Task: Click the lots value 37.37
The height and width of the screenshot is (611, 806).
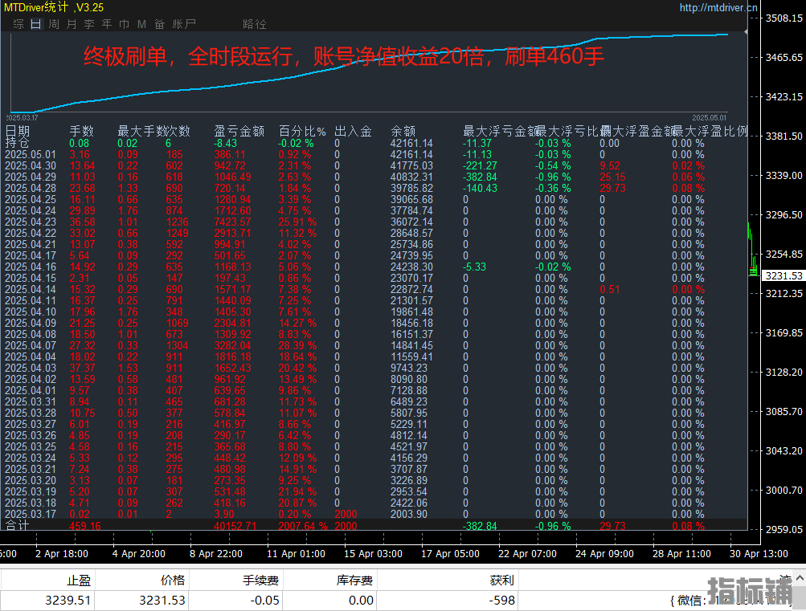Action: [x=82, y=368]
